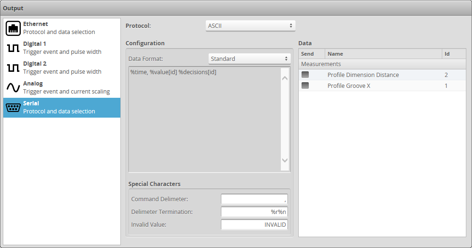Select the Ethernet output category
472x248 pixels.
[61, 28]
